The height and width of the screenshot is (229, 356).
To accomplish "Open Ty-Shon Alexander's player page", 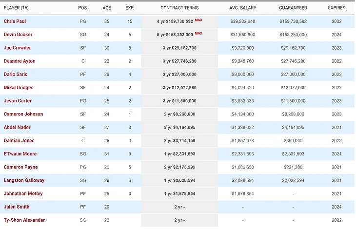I will coord(24,220).
